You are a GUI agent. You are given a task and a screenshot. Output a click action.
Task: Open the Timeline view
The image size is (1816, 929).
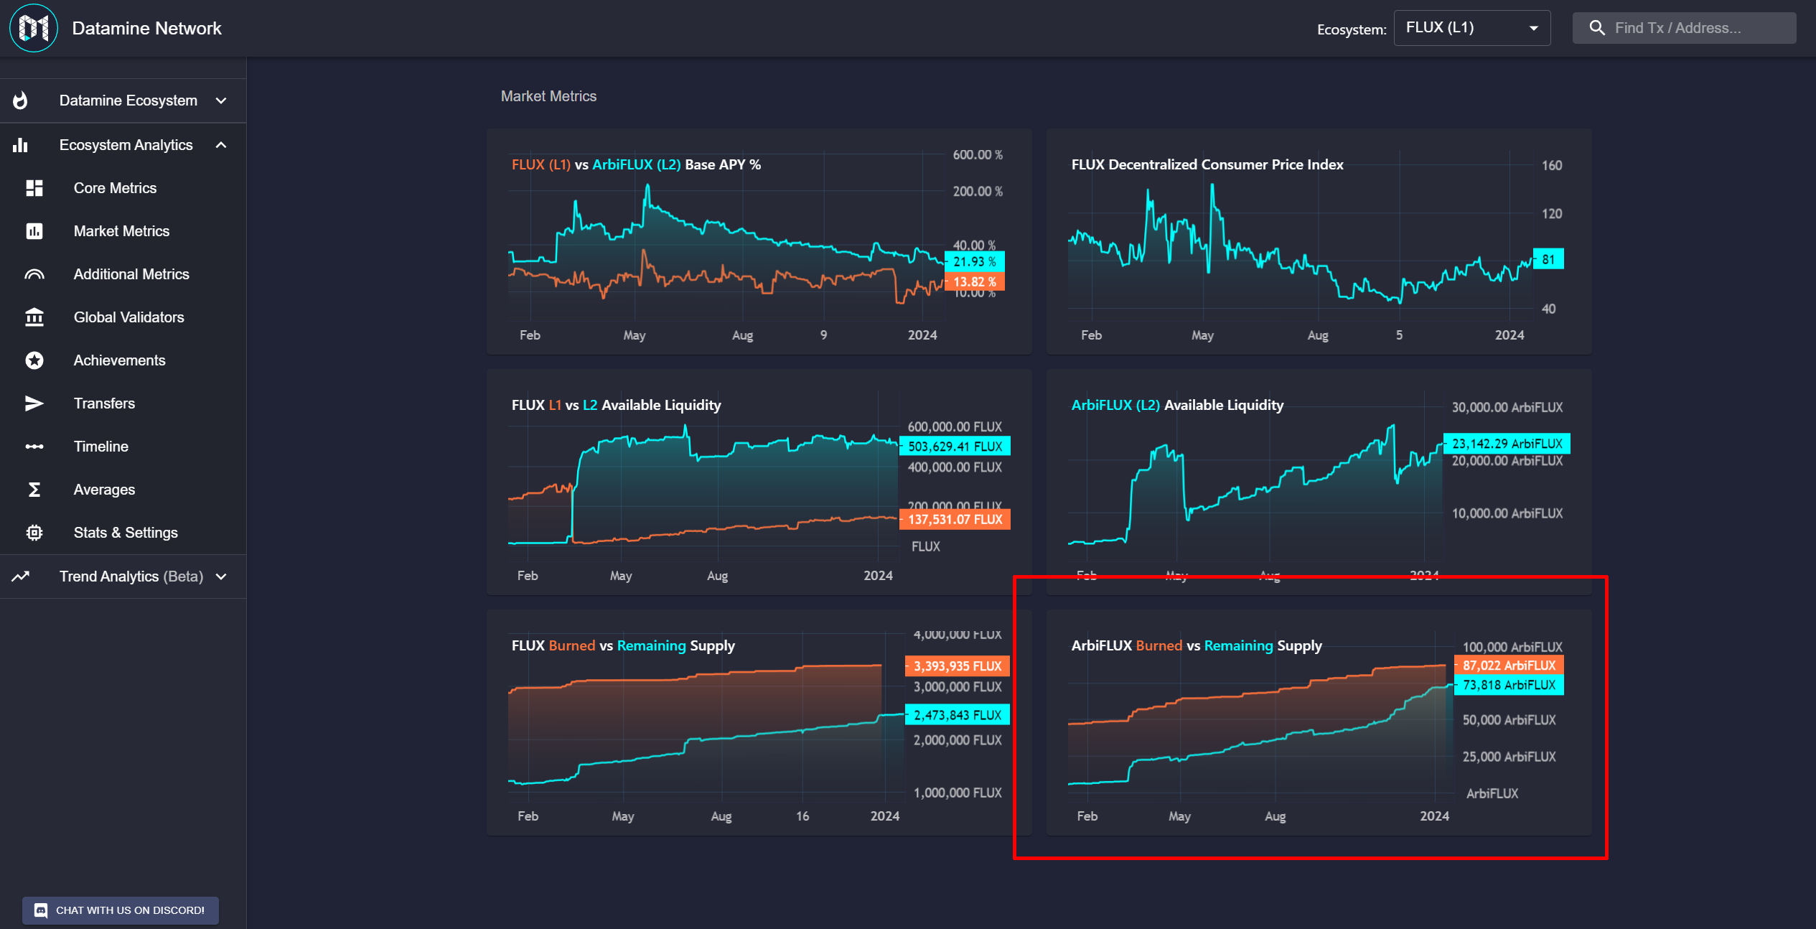click(123, 447)
